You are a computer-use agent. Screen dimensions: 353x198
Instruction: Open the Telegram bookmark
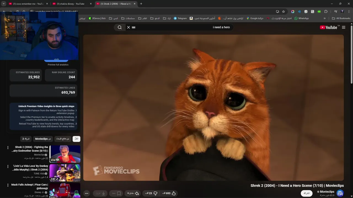click(x=180, y=18)
